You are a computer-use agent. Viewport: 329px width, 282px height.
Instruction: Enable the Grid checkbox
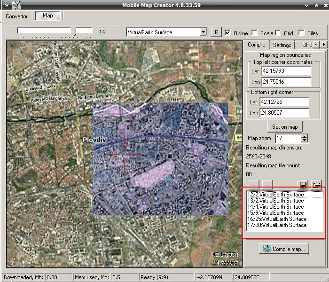click(x=278, y=33)
